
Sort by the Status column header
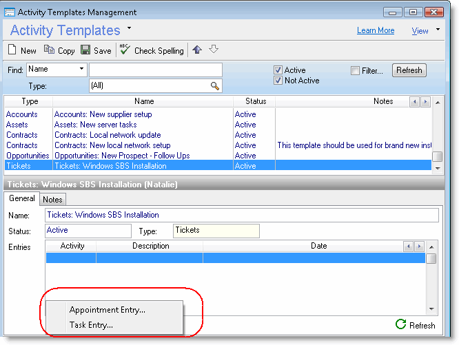[254, 101]
